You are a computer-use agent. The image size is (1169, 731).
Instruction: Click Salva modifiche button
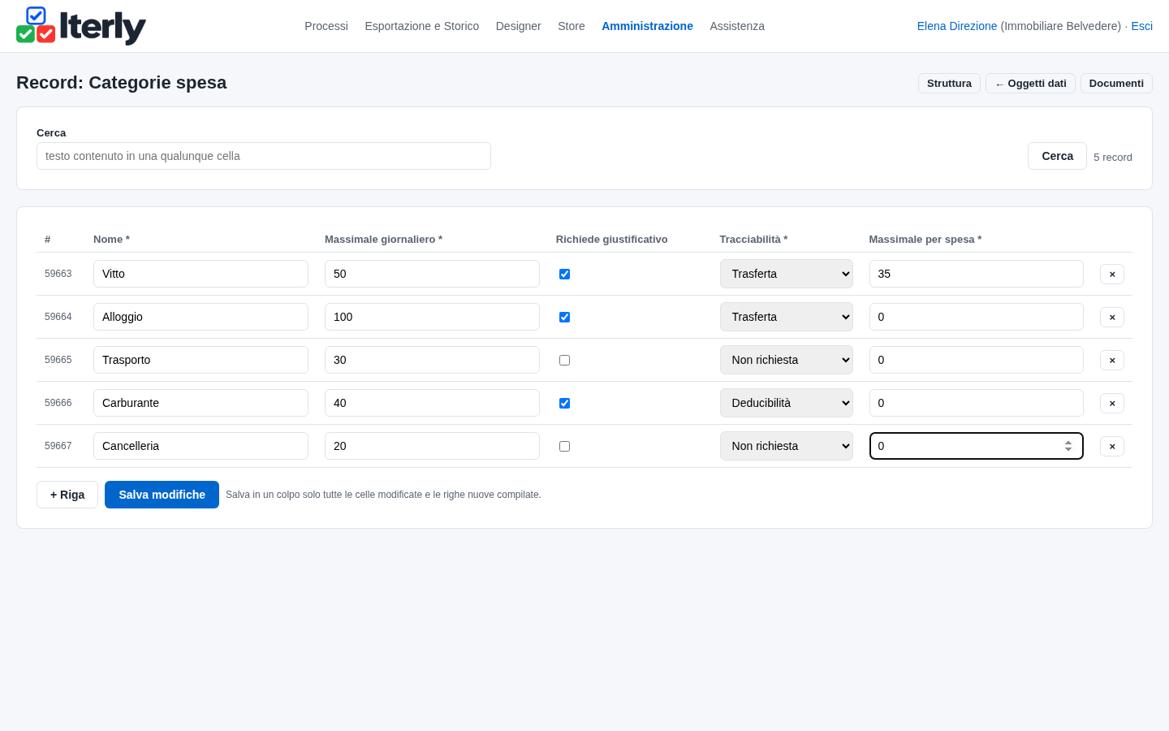pyautogui.click(x=162, y=495)
